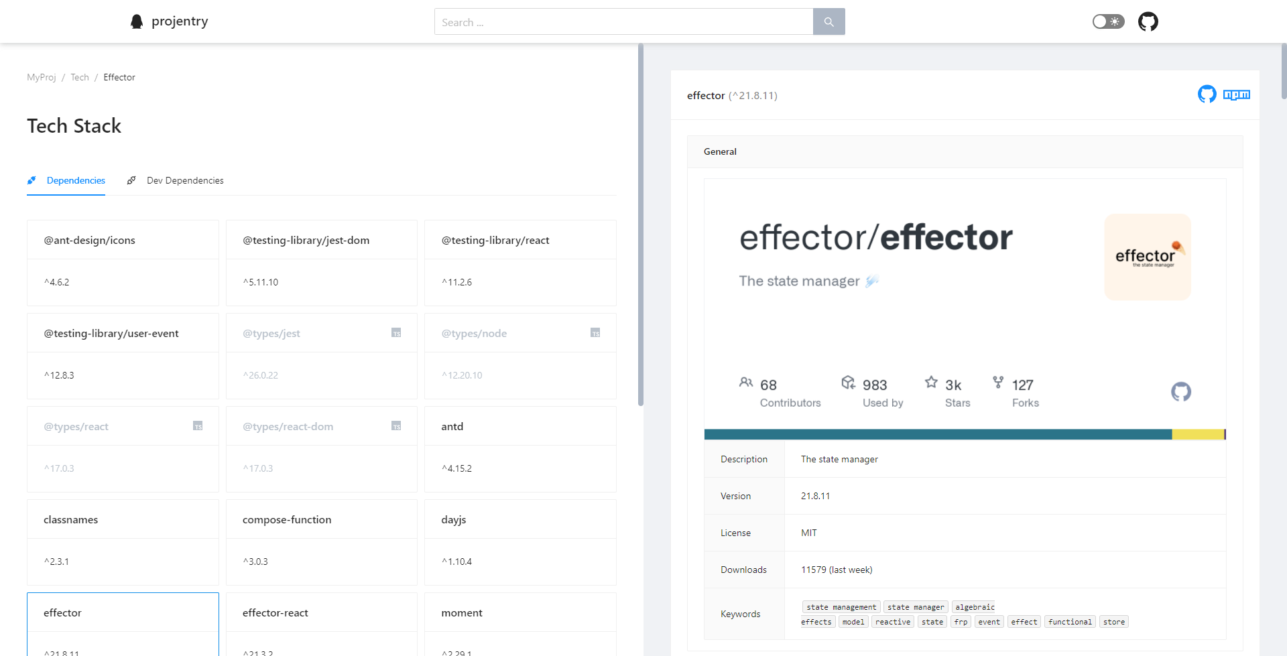Click the 'state manager' keyword tag
1287x656 pixels.
click(x=916, y=607)
